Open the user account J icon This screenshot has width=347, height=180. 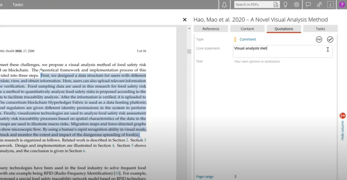click(x=330, y=5)
